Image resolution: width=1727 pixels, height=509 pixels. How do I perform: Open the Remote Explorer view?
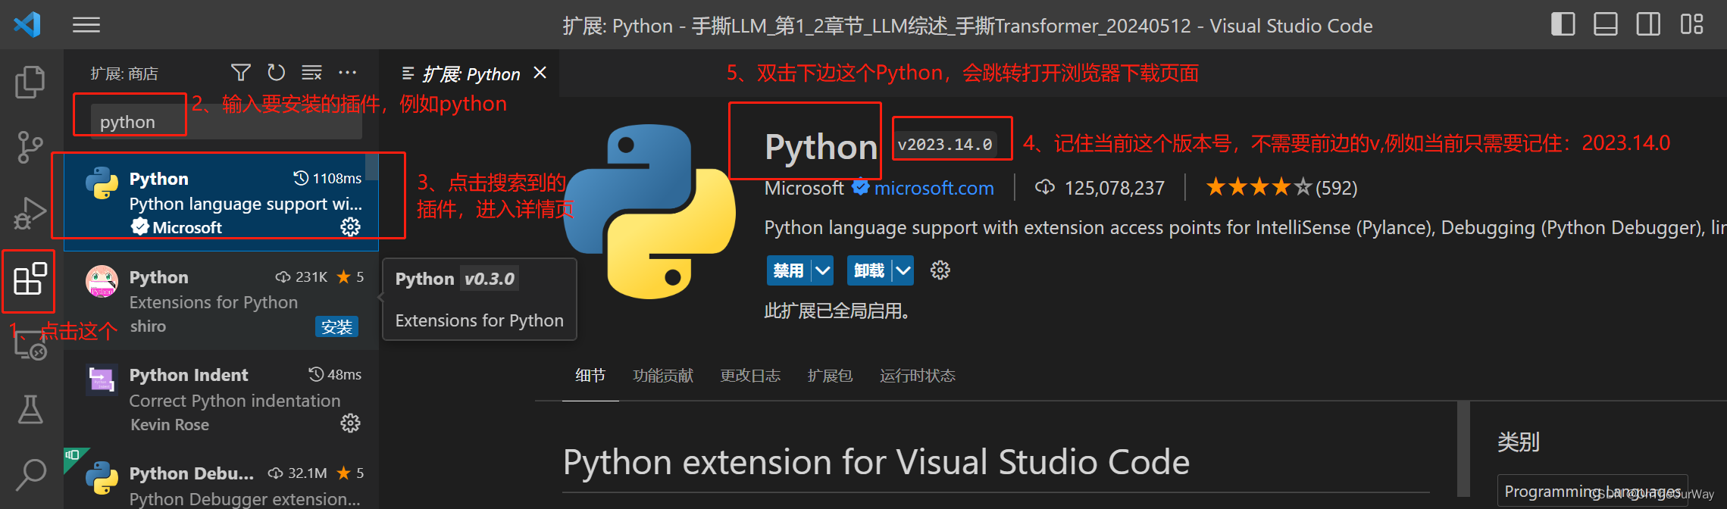30,345
